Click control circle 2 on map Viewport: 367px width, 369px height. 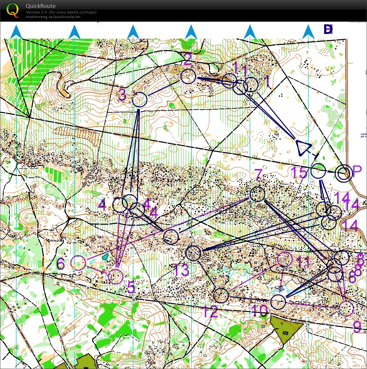click(189, 77)
